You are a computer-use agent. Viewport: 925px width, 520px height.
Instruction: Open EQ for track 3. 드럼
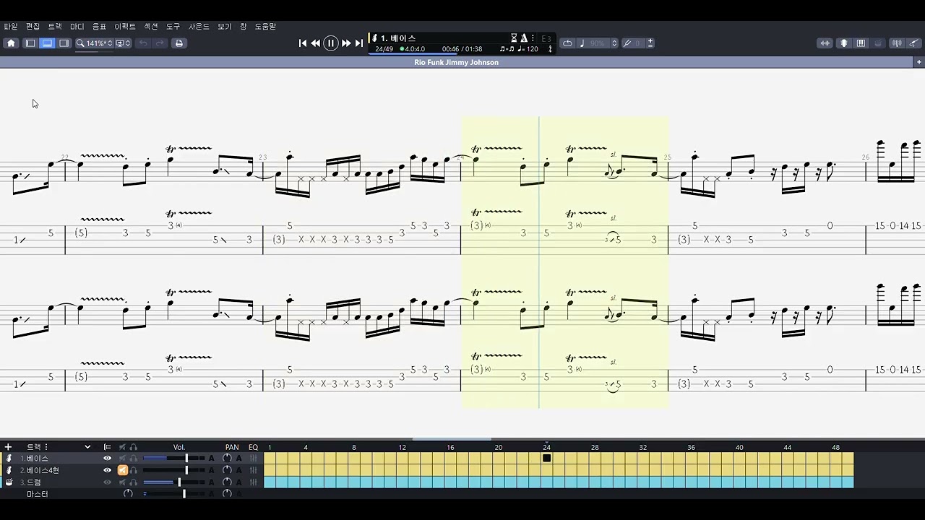pyautogui.click(x=253, y=482)
